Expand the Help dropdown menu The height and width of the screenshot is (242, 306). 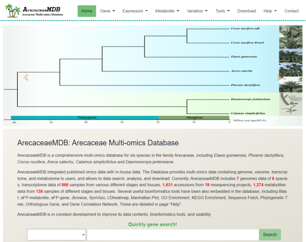tap(270, 11)
